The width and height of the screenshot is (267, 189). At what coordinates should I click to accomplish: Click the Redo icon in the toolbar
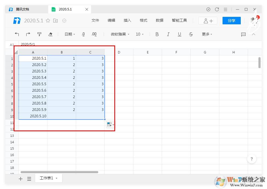(x=28, y=34)
